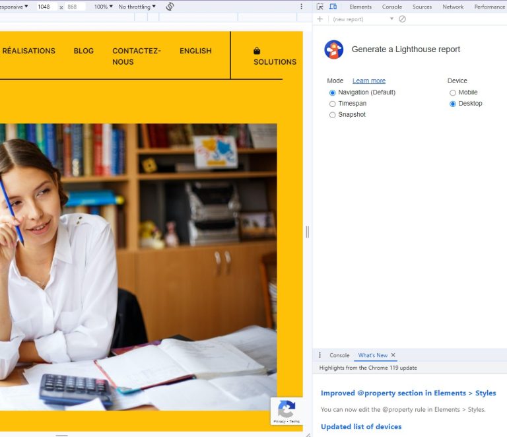Click the rotate viewport icon
Screen dimensions: 507x437
(170, 7)
